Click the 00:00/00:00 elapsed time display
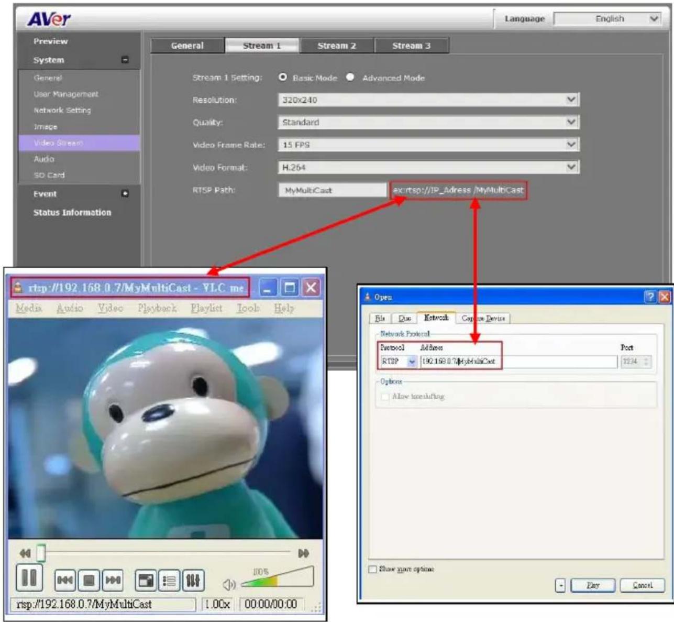 coord(271,604)
